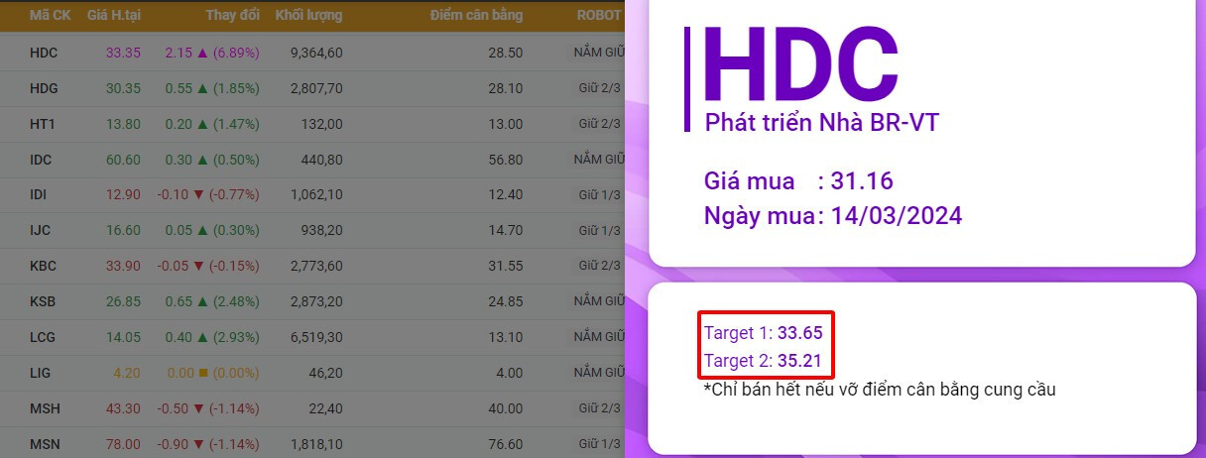Click the MSN price 78.00
This screenshot has height=458, width=1206.
123,444
